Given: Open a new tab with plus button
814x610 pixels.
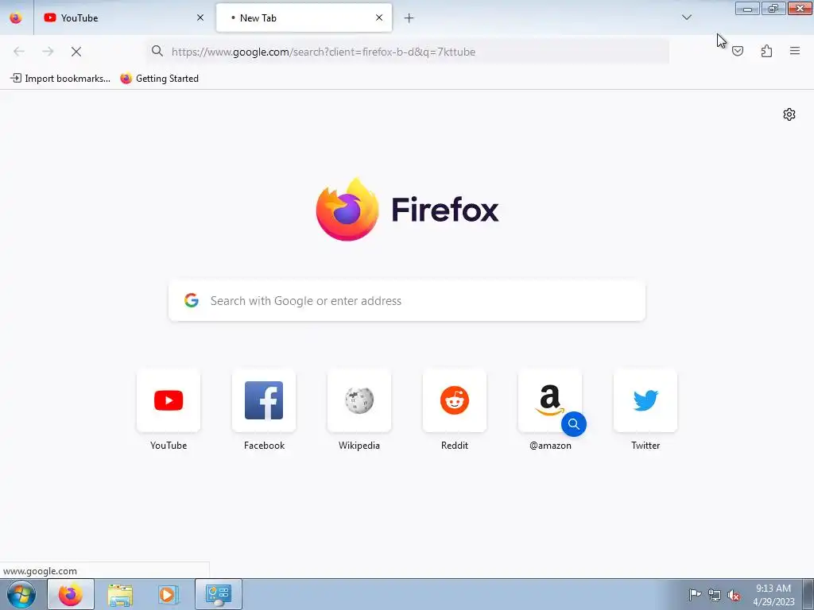Looking at the screenshot, I should tap(409, 18).
